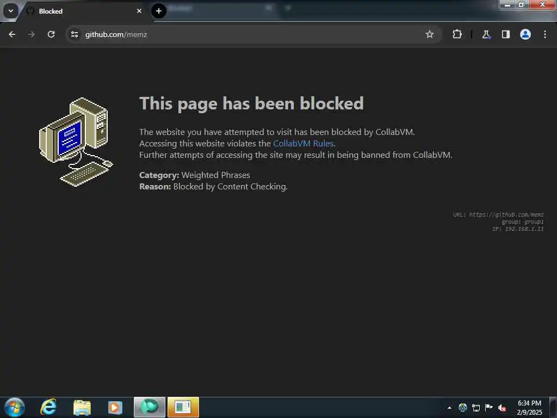Reload the blocked page
Viewport: 557px width, 418px height.
(x=51, y=34)
